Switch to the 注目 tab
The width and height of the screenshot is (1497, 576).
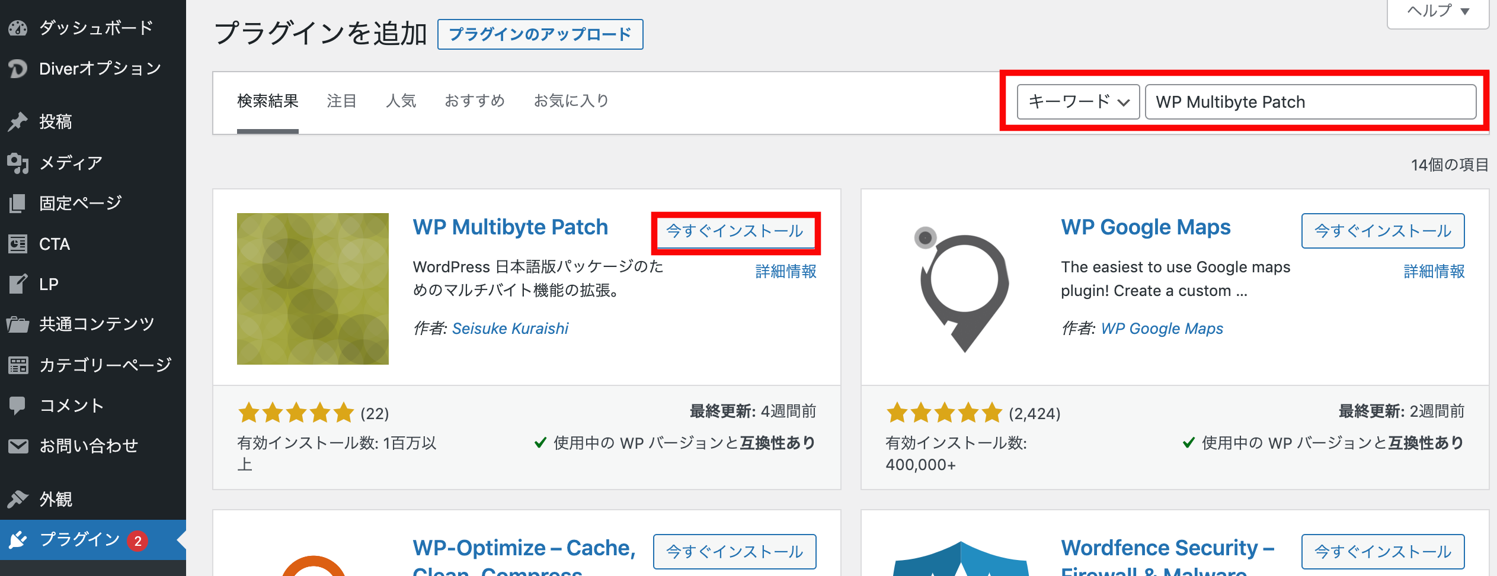(342, 101)
